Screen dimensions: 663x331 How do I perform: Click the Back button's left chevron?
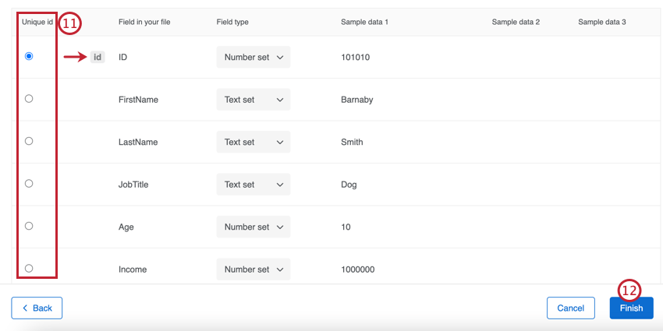tap(25, 308)
